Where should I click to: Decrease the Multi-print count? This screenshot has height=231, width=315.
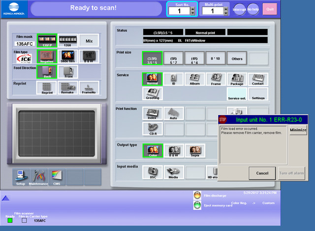tap(225, 13)
